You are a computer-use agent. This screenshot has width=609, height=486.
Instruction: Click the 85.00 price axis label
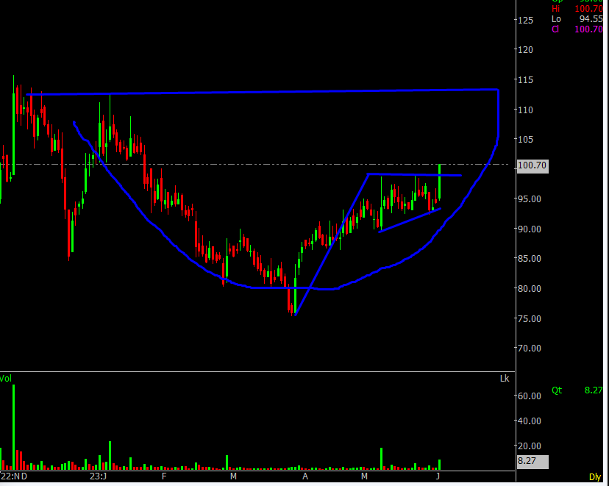(530, 259)
